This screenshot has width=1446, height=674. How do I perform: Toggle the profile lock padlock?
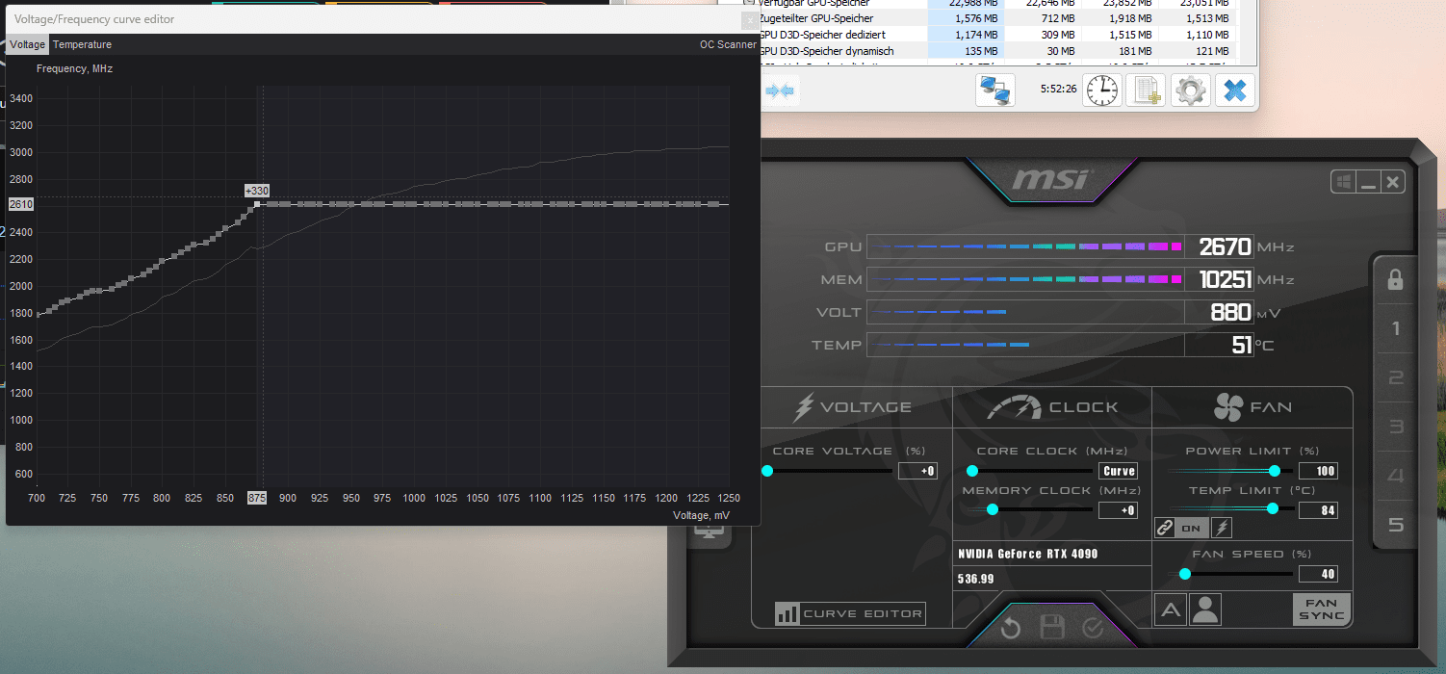(x=1395, y=279)
